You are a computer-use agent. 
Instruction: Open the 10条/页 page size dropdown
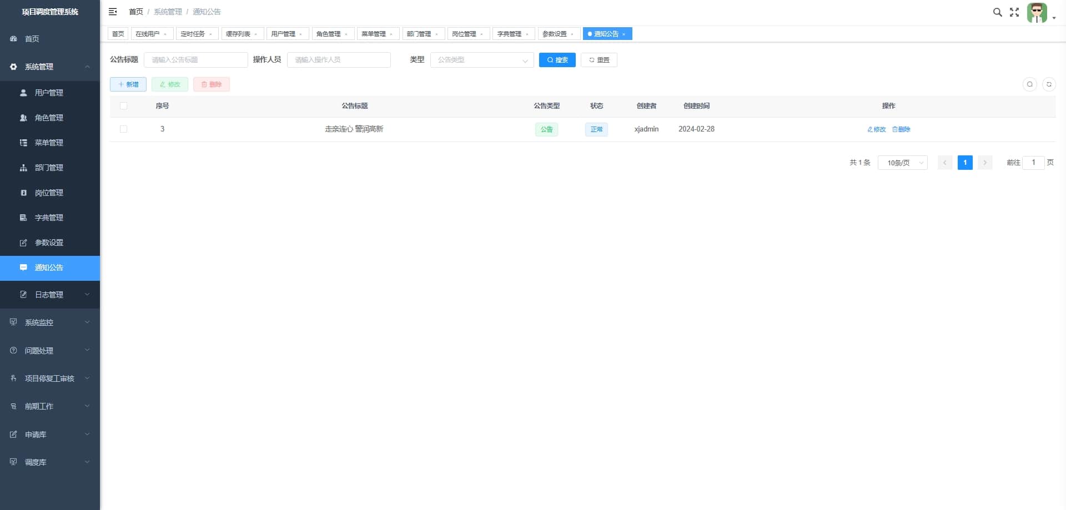[902, 163]
